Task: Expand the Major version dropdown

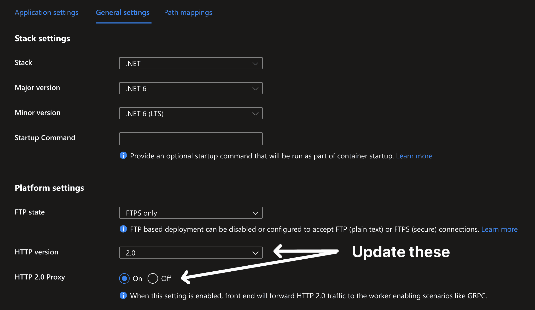Action: (191, 88)
